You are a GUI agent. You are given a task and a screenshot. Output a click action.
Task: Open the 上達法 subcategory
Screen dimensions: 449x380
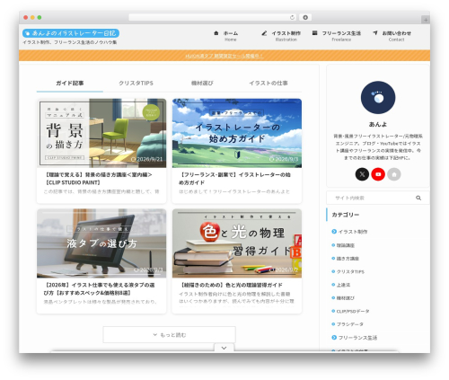(341, 285)
